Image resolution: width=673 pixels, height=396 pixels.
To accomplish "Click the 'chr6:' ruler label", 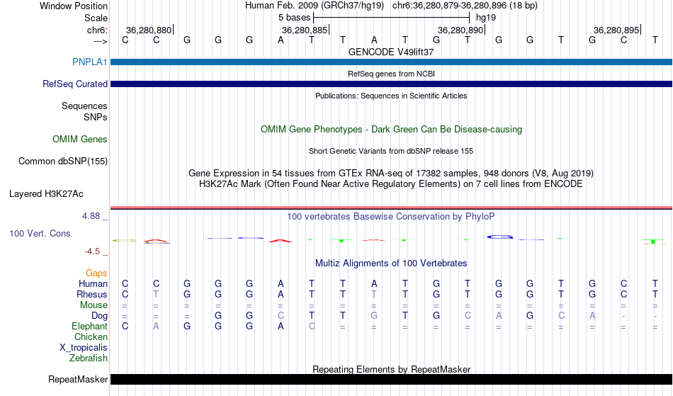I will (x=98, y=30).
